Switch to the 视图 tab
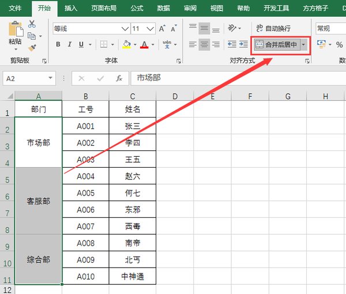Viewport: 346px width, 294px height. pos(217,9)
